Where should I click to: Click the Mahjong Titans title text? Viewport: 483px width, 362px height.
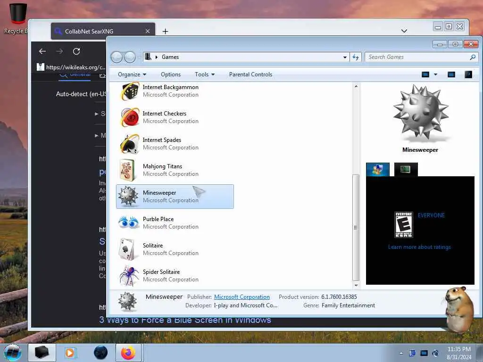coord(162,166)
